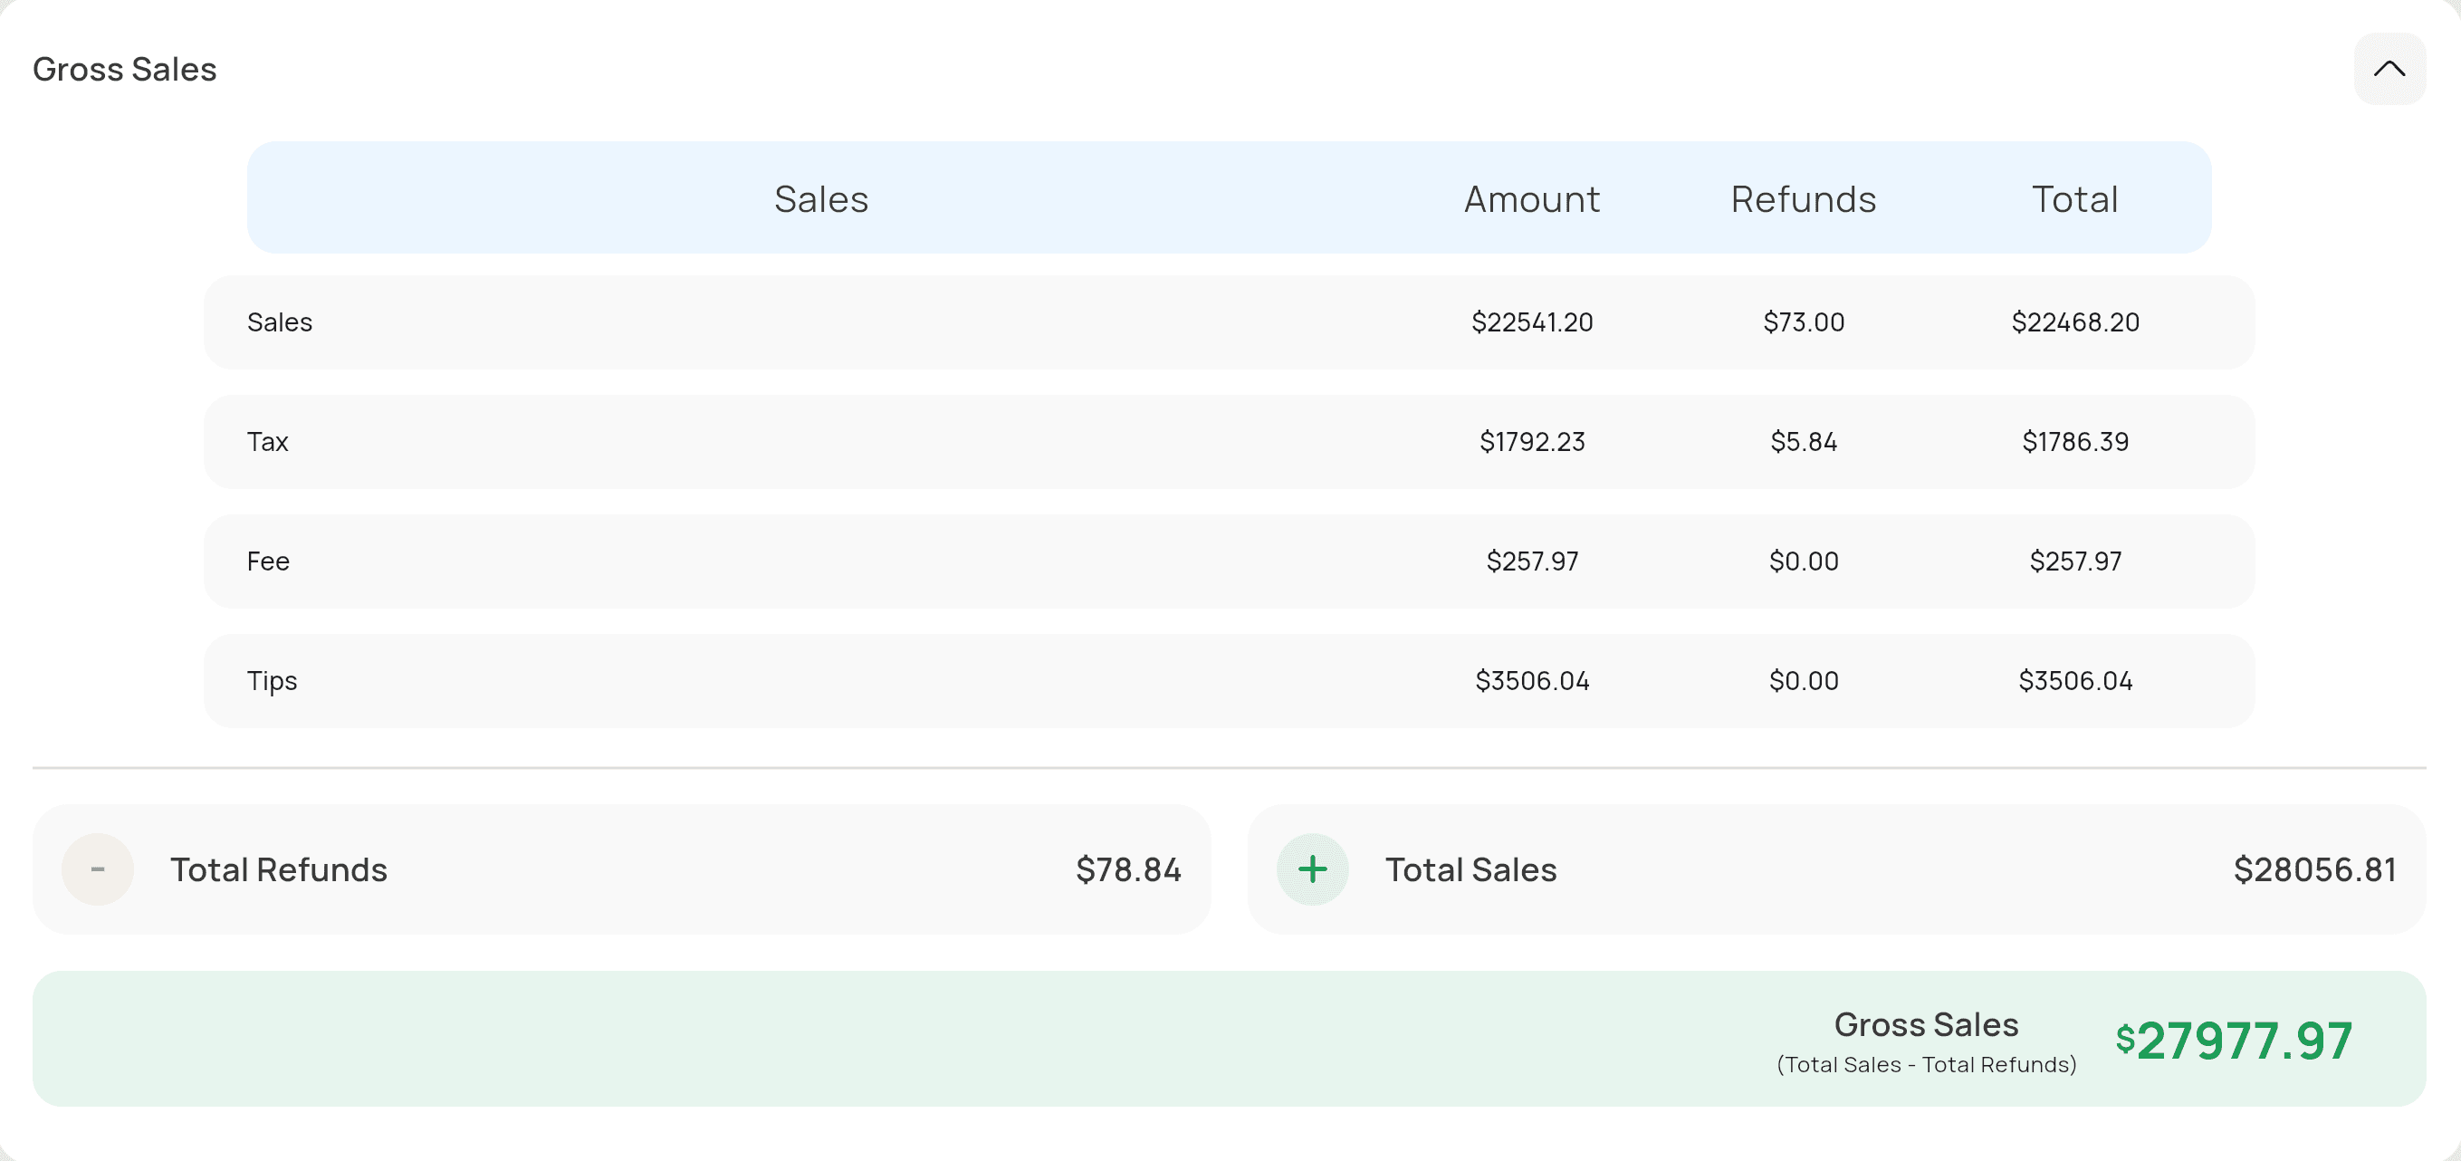Click the plus icon beside Total Sales
Viewport: 2461px width, 1161px height.
click(1312, 868)
